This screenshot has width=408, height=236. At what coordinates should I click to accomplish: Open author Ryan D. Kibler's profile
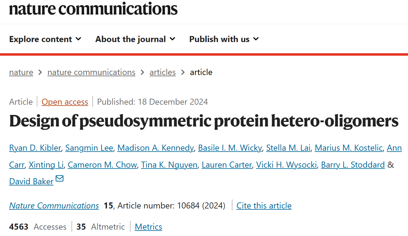35,148
